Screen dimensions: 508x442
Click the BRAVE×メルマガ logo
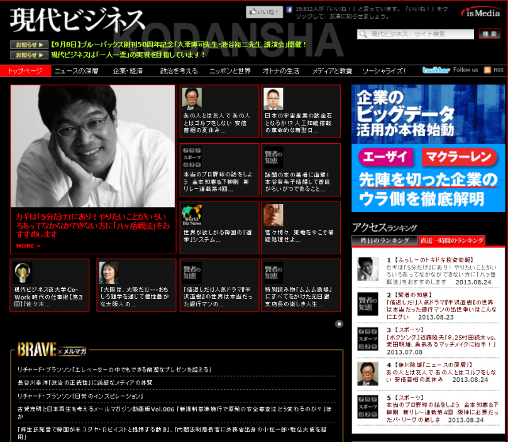[52, 350]
